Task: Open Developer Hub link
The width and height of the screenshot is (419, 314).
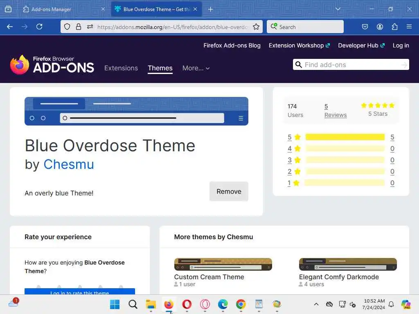Action: pyautogui.click(x=361, y=45)
